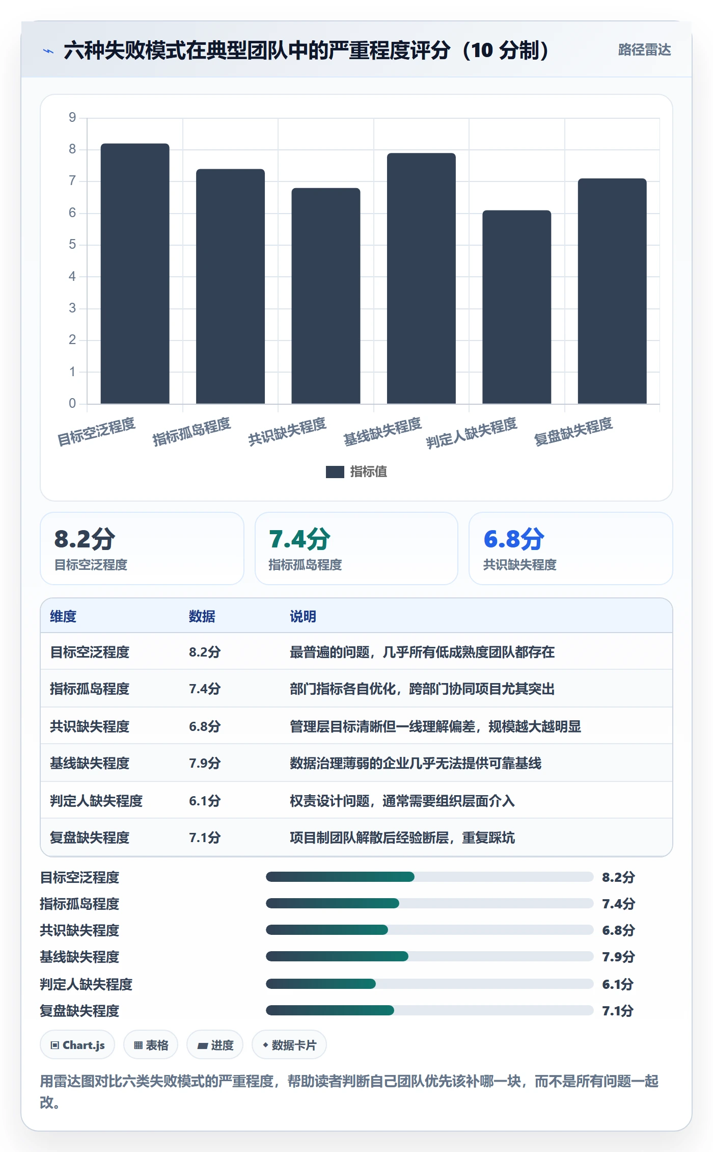The image size is (713, 1152).
Task: Select the 数据卡片 tag
Action: pyautogui.click(x=289, y=1045)
